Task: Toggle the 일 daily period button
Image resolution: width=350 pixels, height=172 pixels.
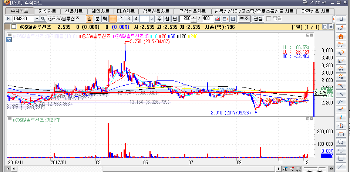Action: (89, 18)
